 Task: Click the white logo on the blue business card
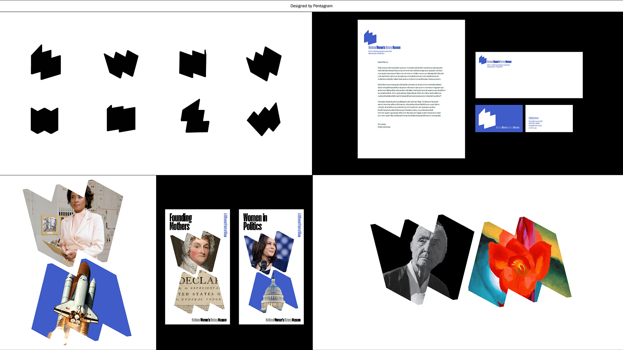(x=487, y=119)
